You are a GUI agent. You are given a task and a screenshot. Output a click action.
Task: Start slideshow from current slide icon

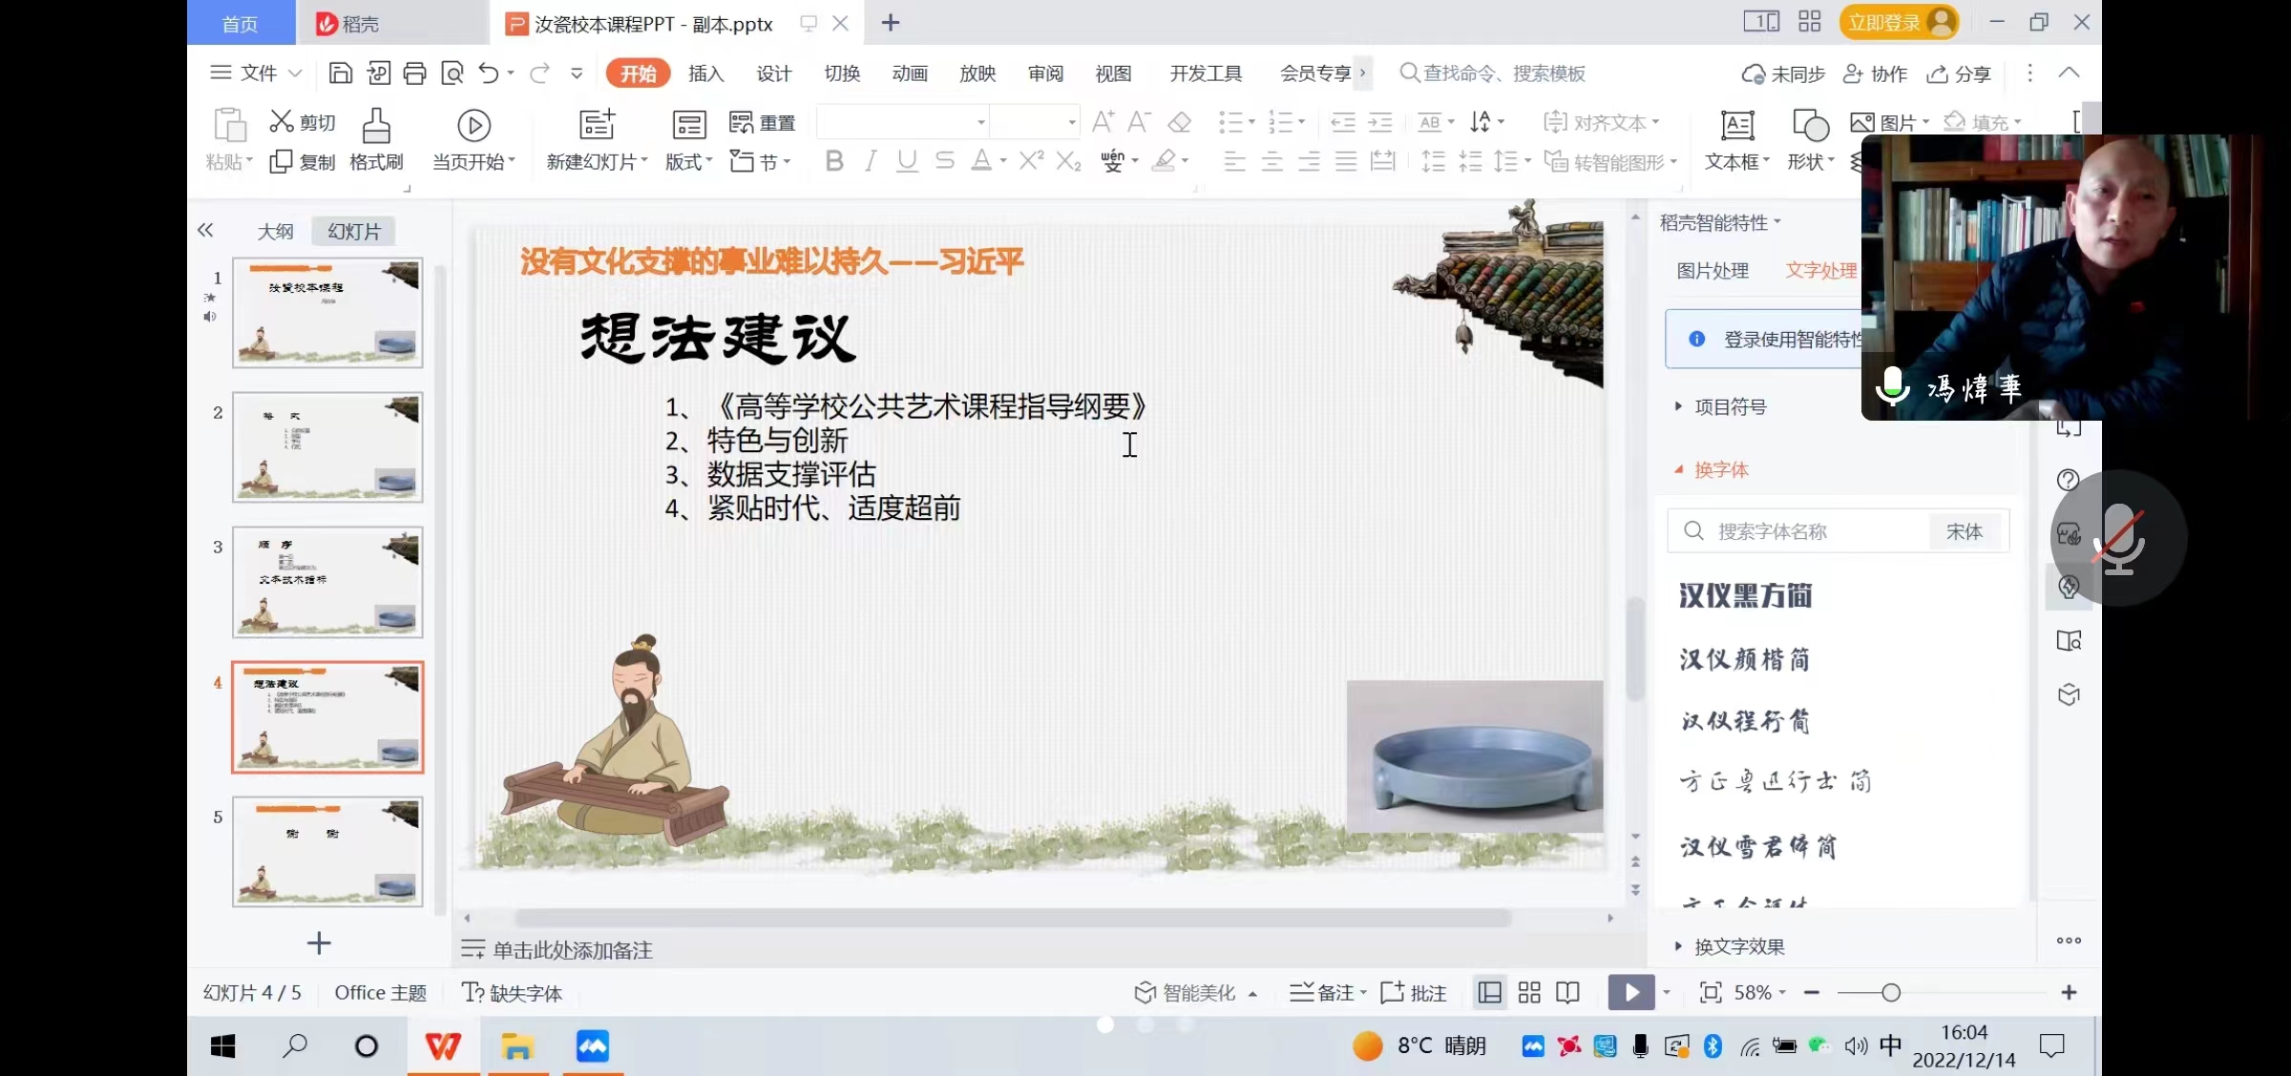[x=473, y=125]
